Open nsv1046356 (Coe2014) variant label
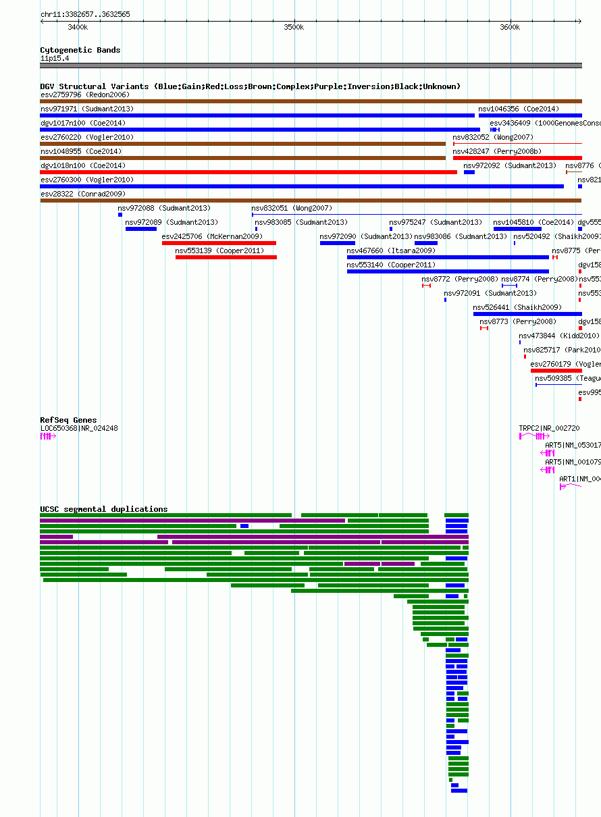Image resolution: width=601 pixels, height=817 pixels. (519, 109)
